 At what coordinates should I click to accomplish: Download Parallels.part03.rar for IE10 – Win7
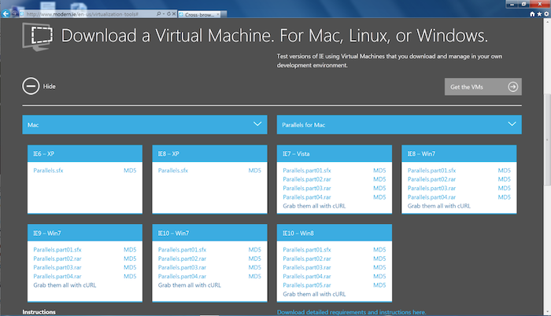pos(182,267)
